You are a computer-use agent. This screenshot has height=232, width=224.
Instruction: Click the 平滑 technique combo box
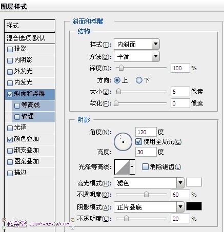click(137, 56)
